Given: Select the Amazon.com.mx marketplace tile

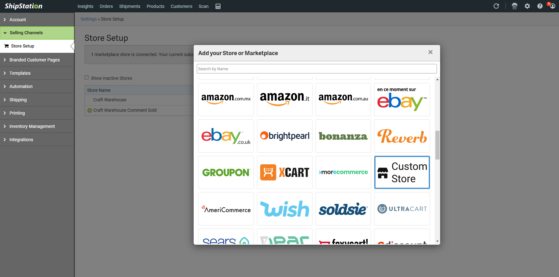Looking at the screenshot, I should (x=226, y=99).
